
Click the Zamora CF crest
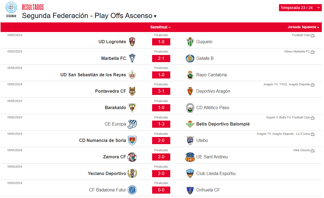click(x=132, y=157)
